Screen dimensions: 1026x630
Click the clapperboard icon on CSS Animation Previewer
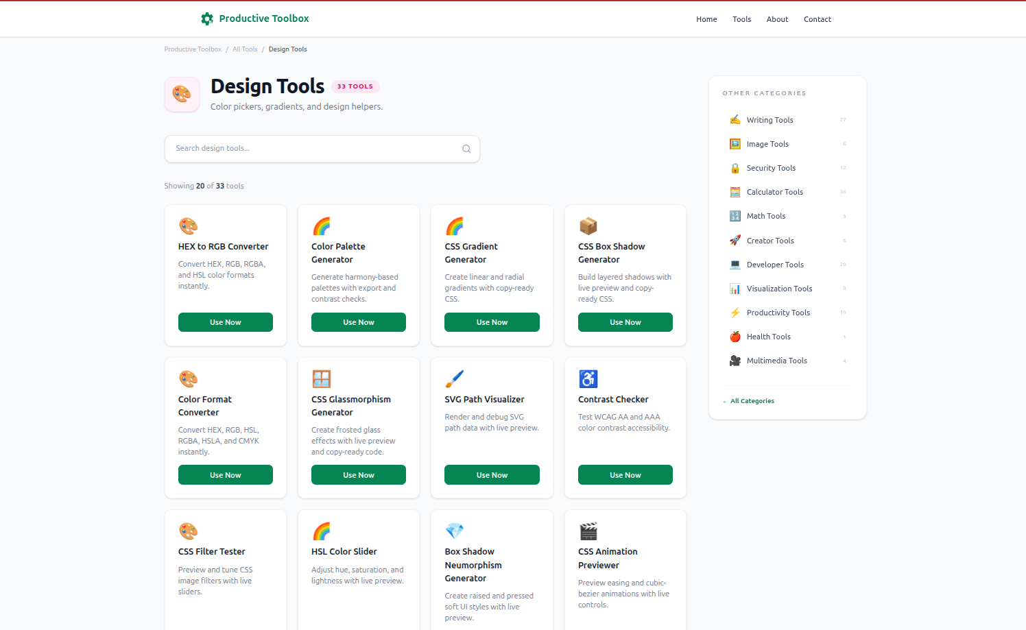click(588, 530)
